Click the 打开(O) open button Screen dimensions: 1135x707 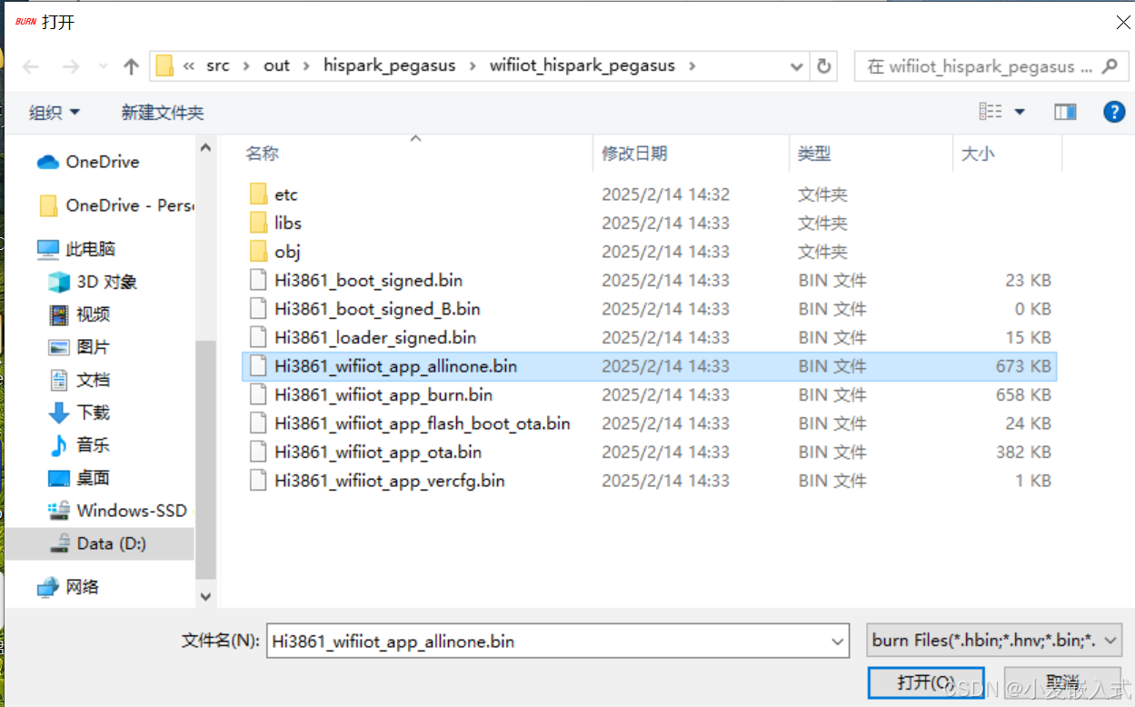tap(926, 682)
